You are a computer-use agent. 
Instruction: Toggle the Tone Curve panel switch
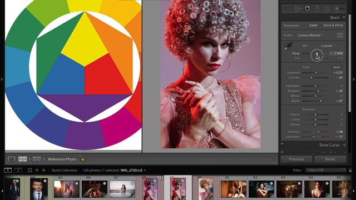point(283,143)
